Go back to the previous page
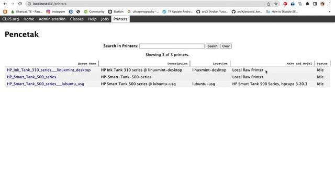 (5, 4)
